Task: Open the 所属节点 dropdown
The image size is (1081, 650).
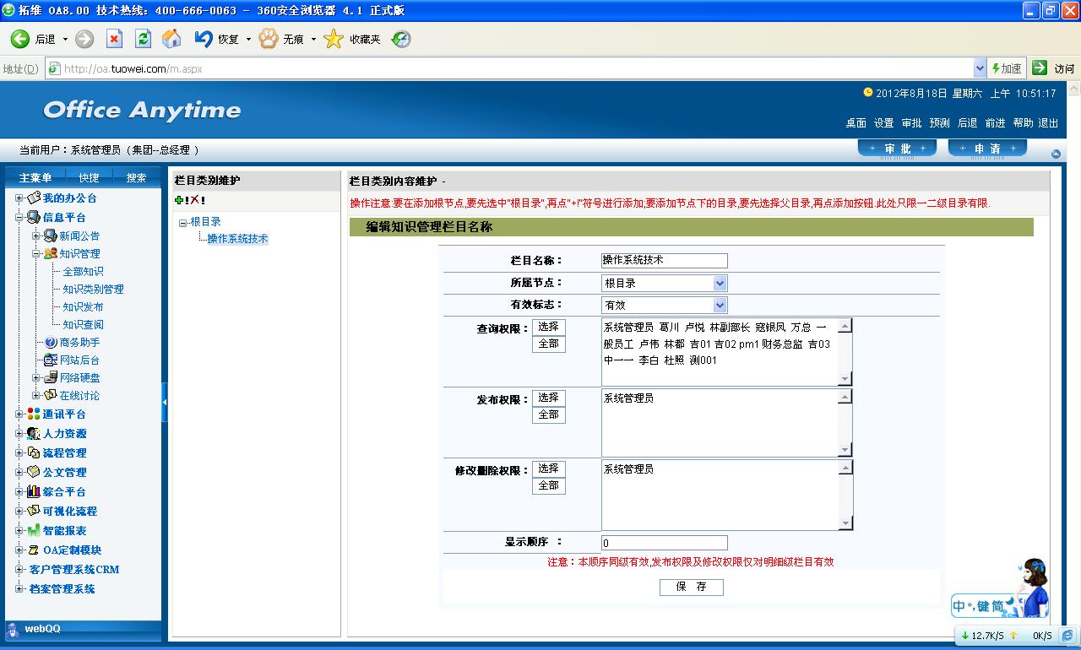Action: tap(720, 284)
